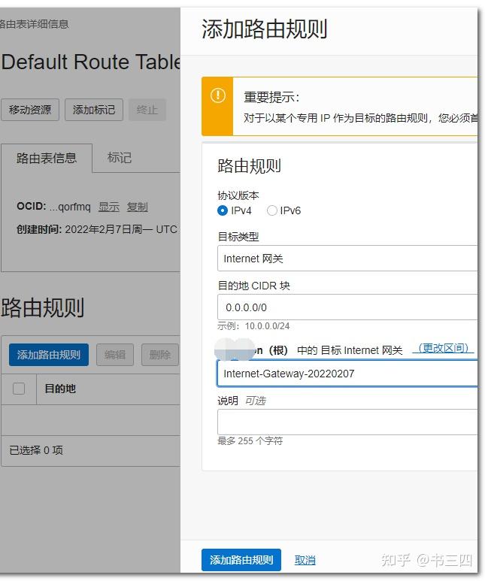Open the 目标类型 Internet 网关 dropdown
The height and width of the screenshot is (581, 485).
(347, 259)
